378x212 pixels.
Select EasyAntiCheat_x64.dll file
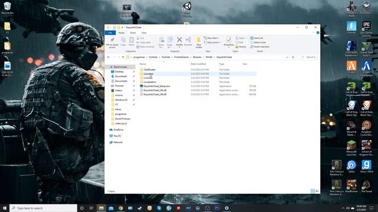[155, 90]
